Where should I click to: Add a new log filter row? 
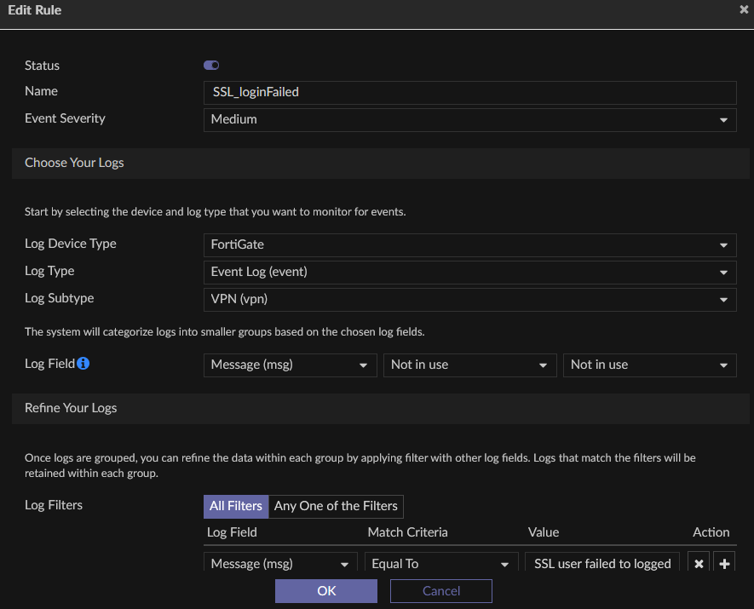coord(725,564)
